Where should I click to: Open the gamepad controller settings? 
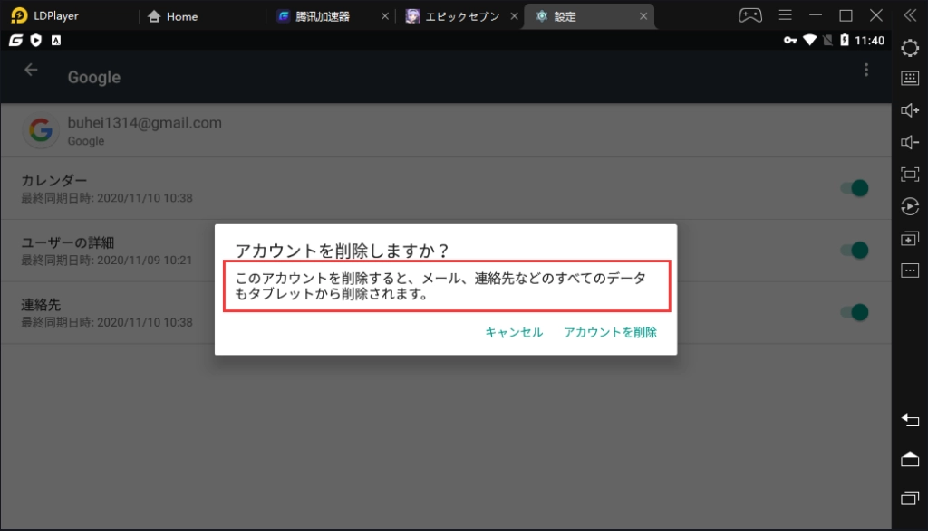coord(750,15)
